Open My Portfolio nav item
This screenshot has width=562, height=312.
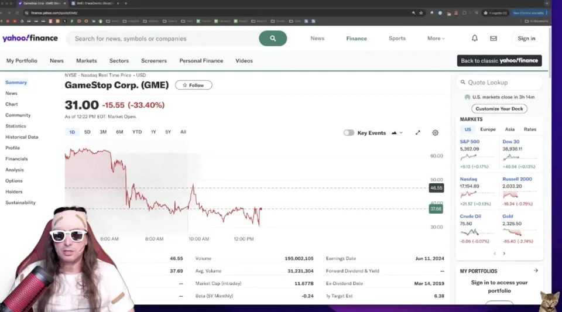(x=22, y=60)
